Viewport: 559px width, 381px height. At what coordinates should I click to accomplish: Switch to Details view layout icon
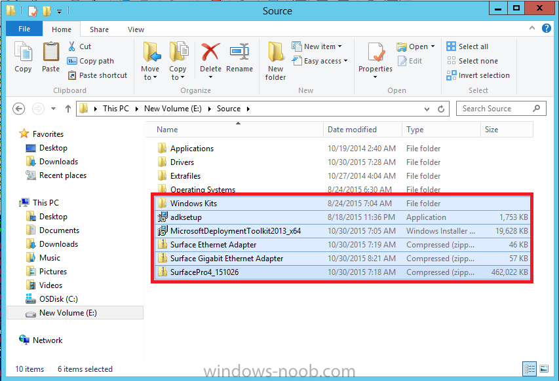(530, 369)
